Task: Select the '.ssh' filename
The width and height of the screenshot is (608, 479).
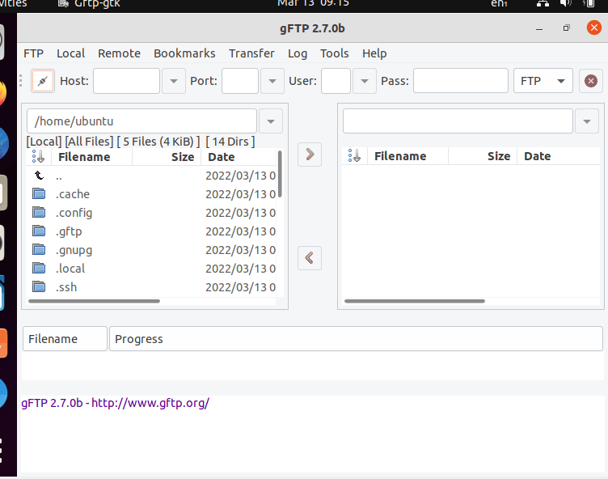Action: (x=66, y=287)
